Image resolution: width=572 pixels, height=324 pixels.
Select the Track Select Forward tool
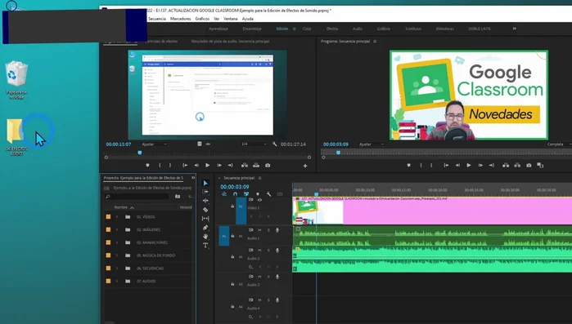pyautogui.click(x=205, y=192)
